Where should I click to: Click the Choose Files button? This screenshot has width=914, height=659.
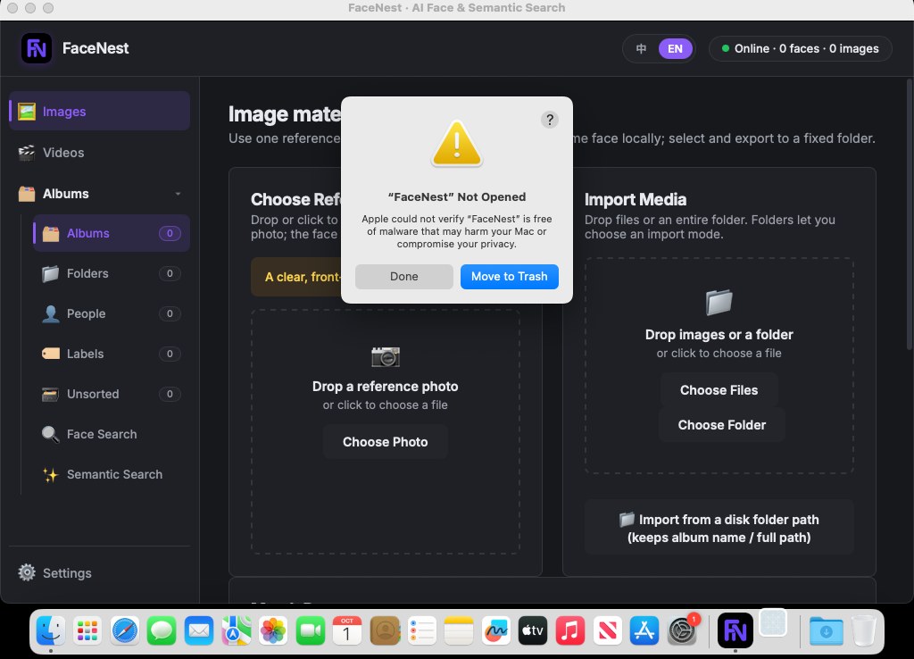(719, 390)
